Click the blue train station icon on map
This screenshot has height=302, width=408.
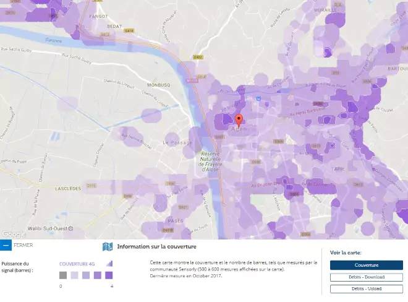pyautogui.click(x=260, y=98)
